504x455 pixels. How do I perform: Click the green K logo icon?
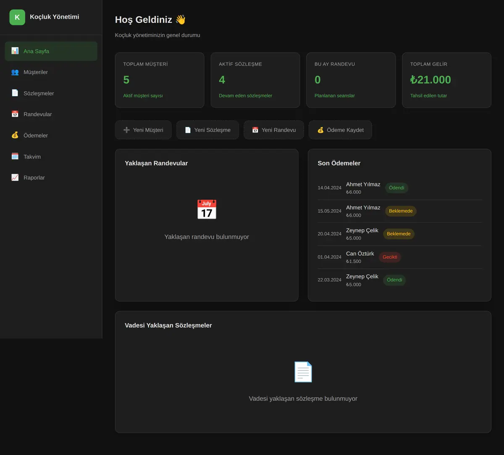coord(17,17)
